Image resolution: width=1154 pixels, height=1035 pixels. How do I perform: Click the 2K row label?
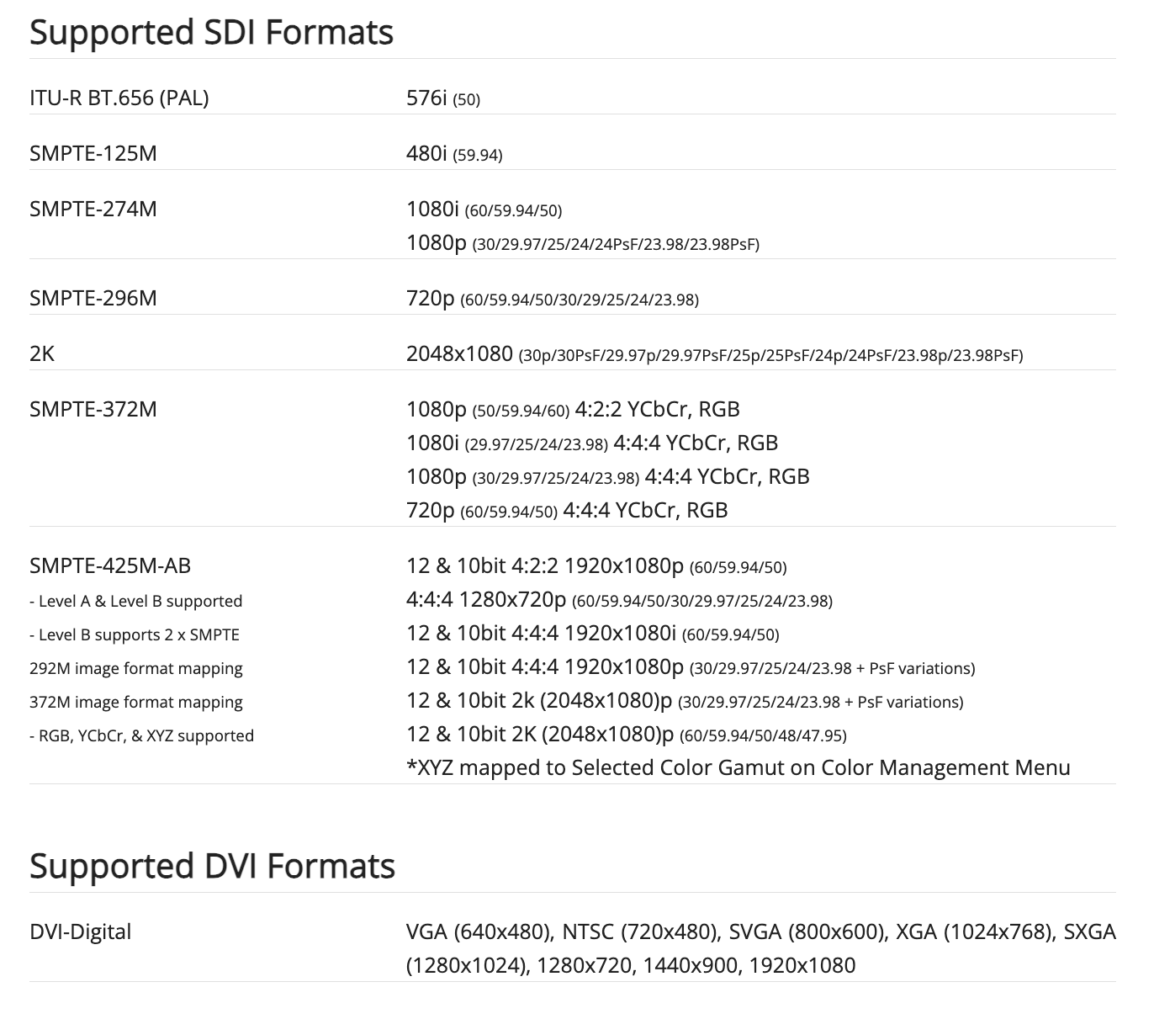(x=42, y=353)
